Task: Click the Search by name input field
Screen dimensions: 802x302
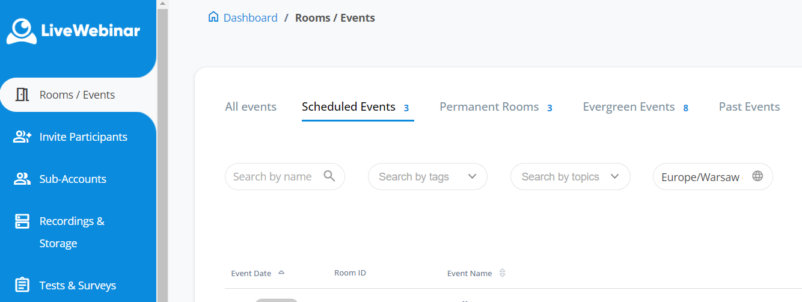Action: click(274, 177)
